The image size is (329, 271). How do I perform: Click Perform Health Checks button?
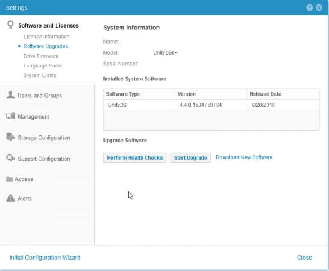[x=135, y=158]
